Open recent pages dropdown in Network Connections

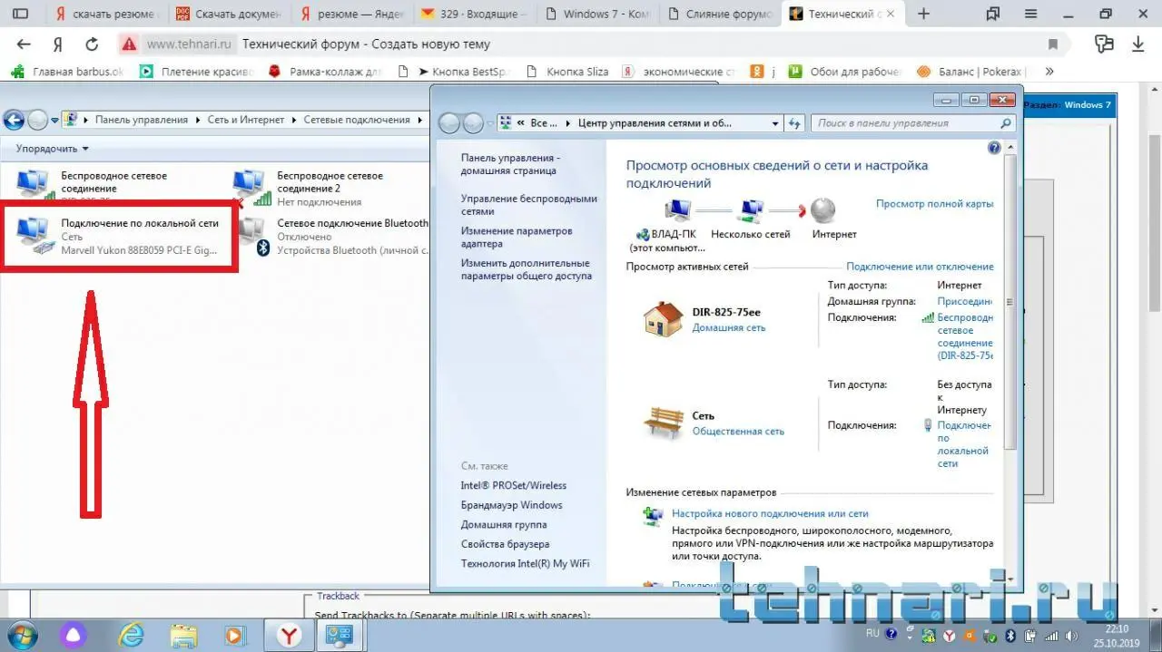[54, 120]
